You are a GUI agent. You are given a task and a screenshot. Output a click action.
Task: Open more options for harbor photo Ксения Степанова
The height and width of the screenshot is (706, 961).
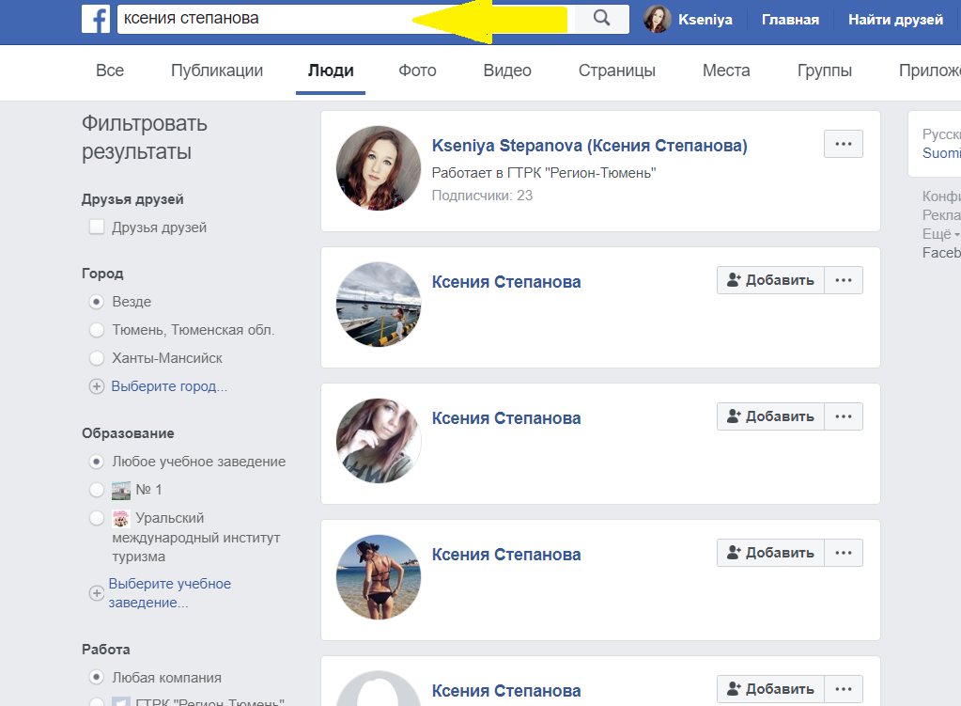(844, 280)
